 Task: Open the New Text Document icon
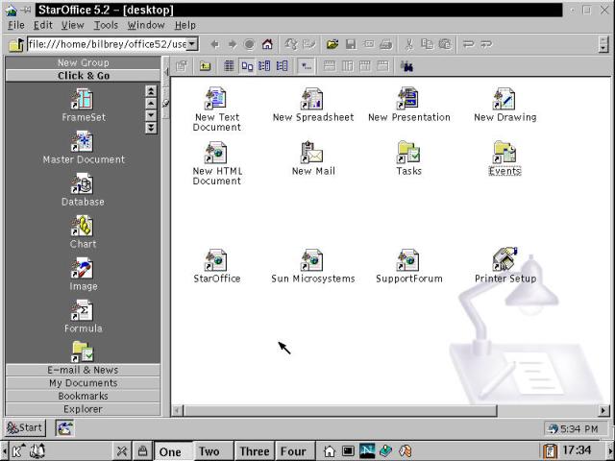pos(216,98)
